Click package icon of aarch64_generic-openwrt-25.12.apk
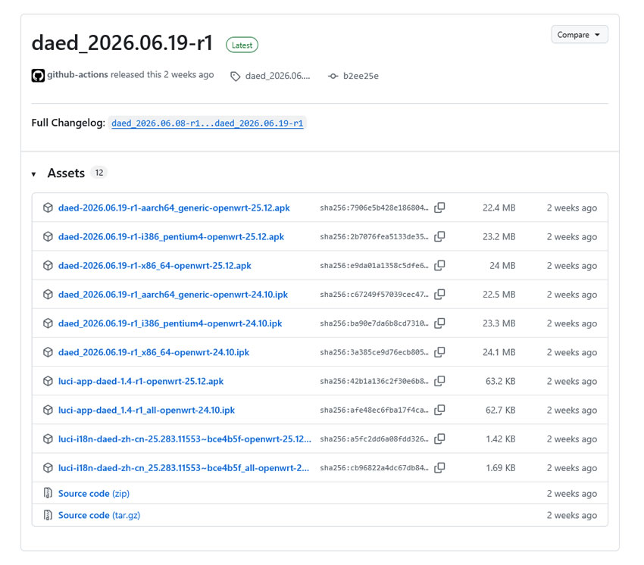This screenshot has height=565, width=644. [48, 208]
